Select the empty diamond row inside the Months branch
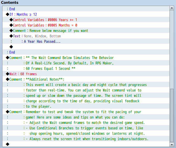Screen dimensions: 176x148 (86, 47)
